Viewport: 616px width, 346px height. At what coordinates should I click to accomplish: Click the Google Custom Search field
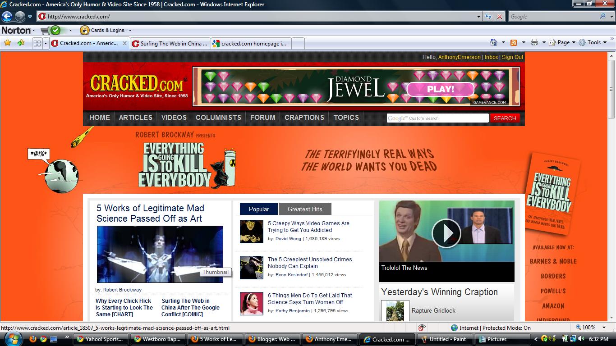(x=437, y=118)
